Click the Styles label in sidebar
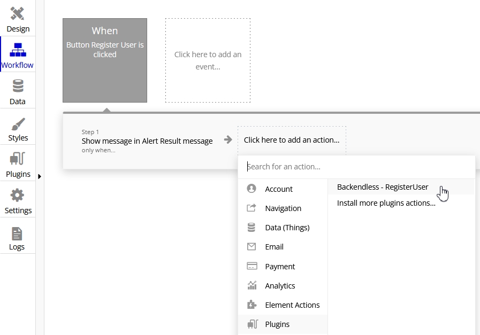The width and height of the screenshot is (480, 335). (18, 137)
